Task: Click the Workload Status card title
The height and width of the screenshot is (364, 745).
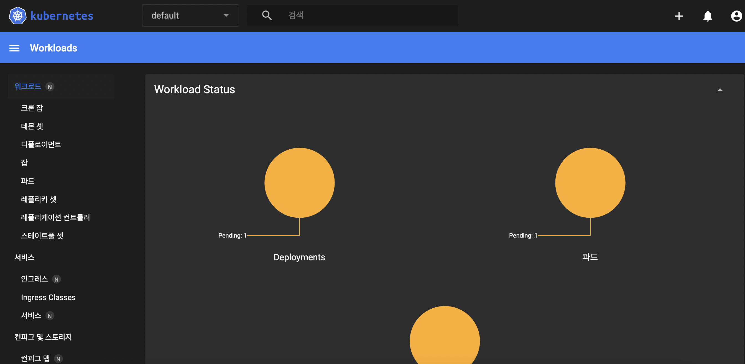Action: tap(194, 89)
